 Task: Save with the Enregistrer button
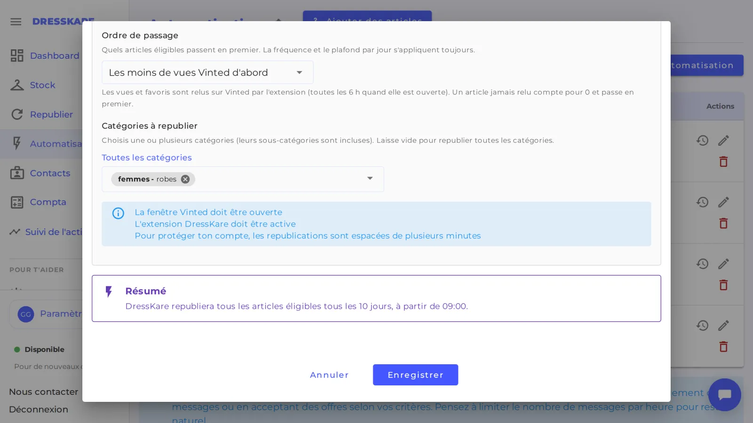coord(416,375)
